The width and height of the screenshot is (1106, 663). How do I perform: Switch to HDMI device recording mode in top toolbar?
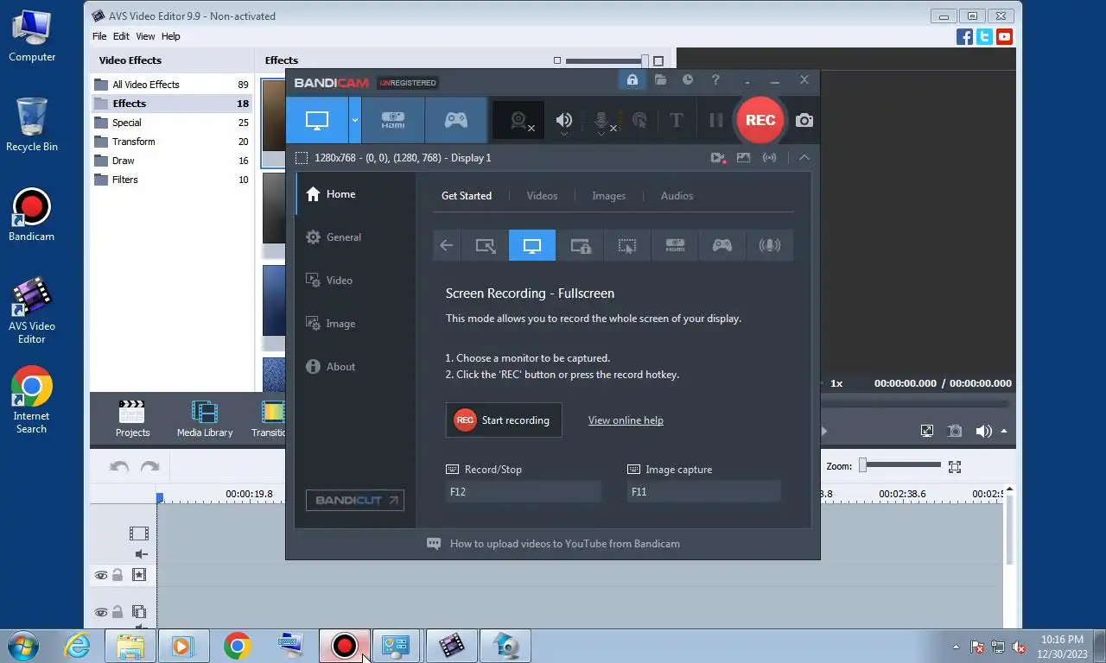(x=393, y=120)
